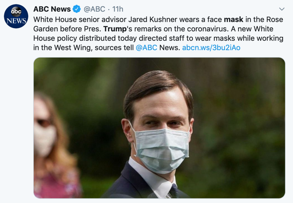Open the abcn.ws/3bu2iAo link
Screen dimensions: 293x203
[211, 48]
